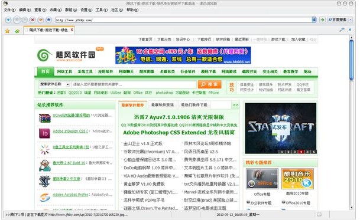
Task: Click the 百度搜索 button
Action: click(x=337, y=20)
